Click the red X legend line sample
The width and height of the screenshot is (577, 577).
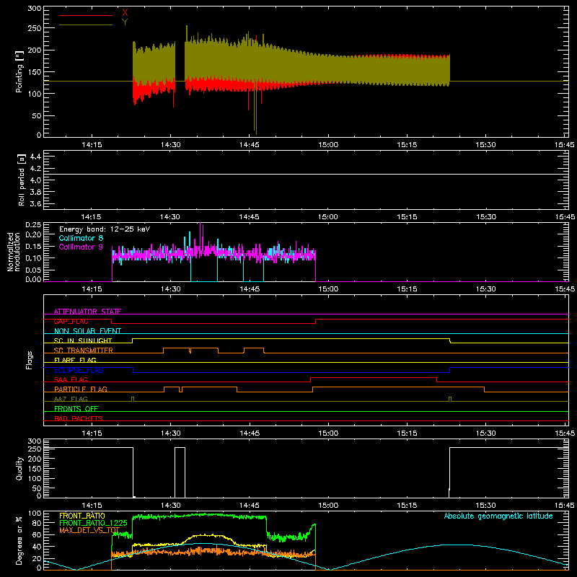pyautogui.click(x=86, y=15)
